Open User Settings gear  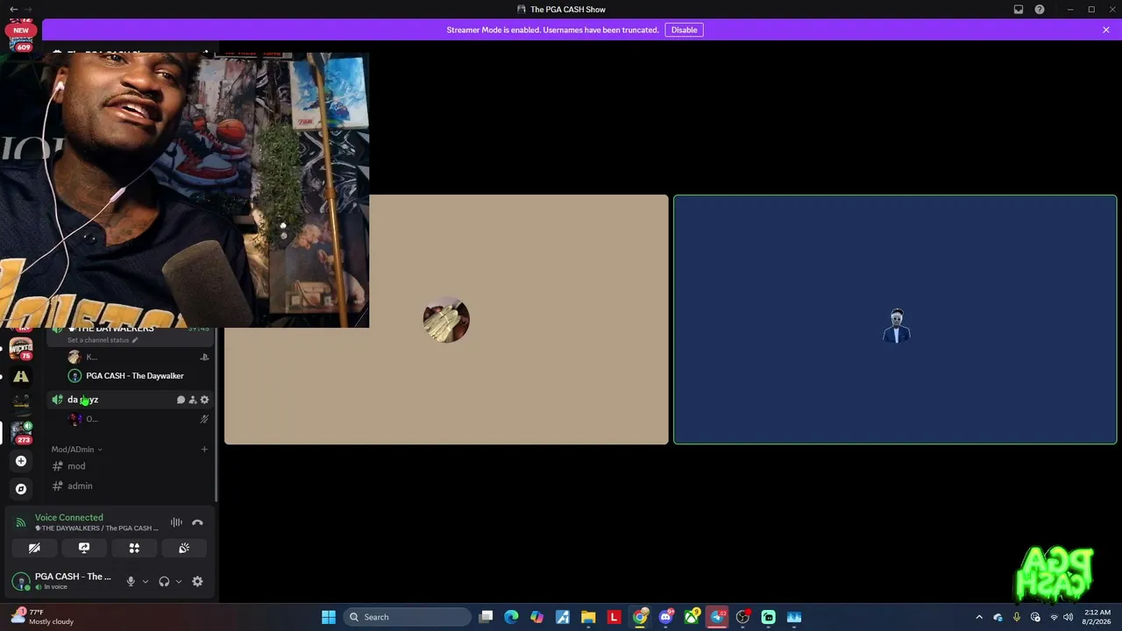tap(197, 581)
